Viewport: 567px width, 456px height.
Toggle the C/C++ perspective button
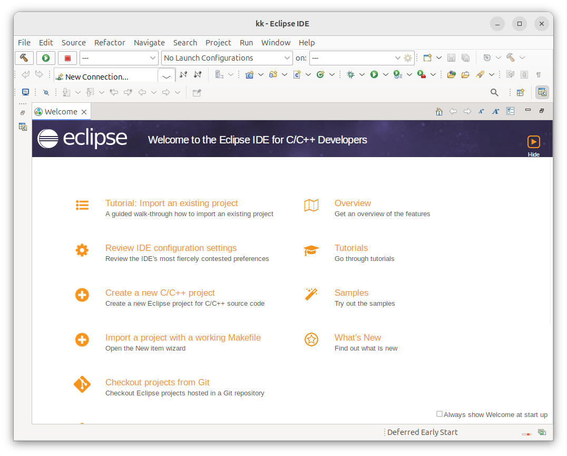[x=542, y=92]
